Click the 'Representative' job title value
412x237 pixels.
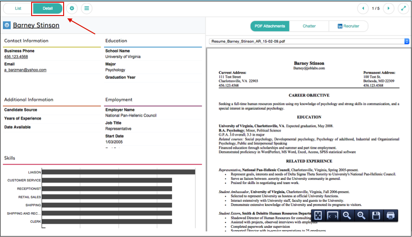(118, 129)
